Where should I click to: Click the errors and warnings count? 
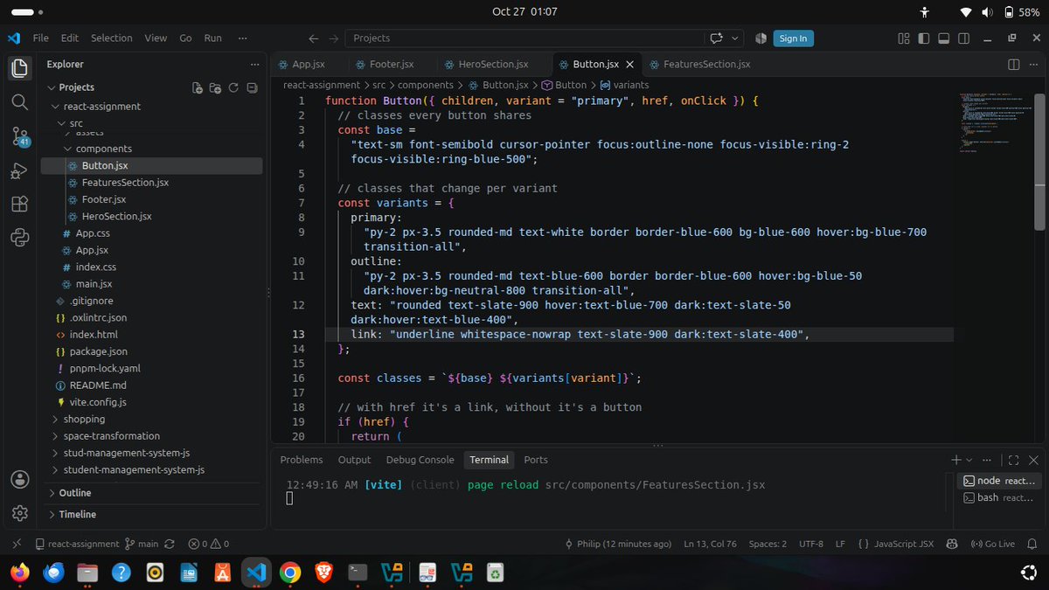209,544
